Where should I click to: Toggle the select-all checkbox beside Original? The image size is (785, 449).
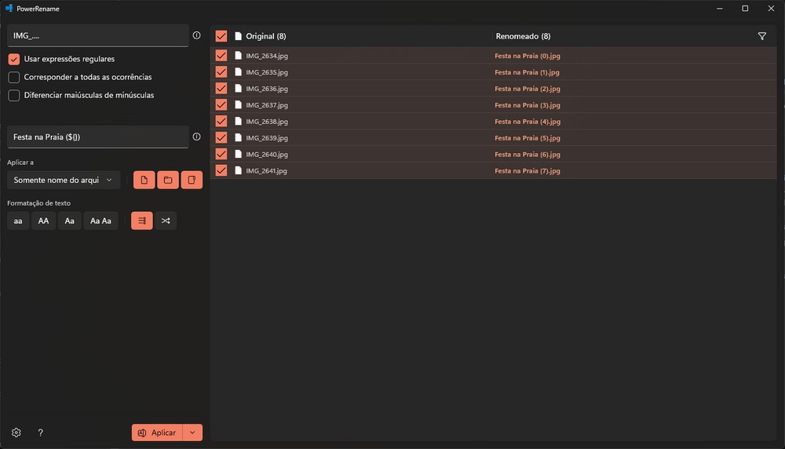coord(221,36)
